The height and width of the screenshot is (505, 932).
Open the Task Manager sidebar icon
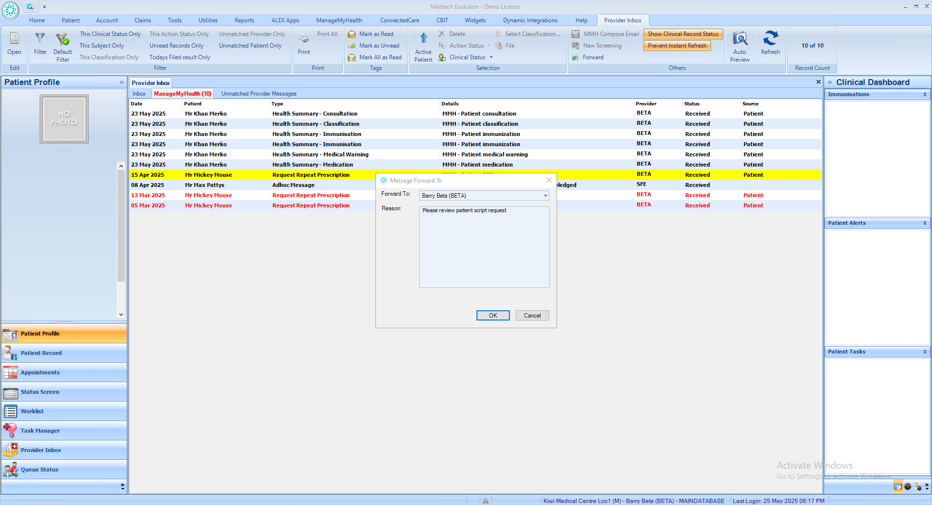coord(10,431)
